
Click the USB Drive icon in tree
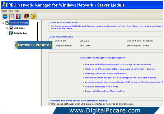11,28
